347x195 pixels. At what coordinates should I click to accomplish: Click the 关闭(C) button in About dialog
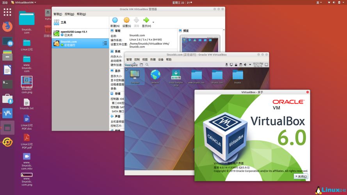tap(301, 176)
